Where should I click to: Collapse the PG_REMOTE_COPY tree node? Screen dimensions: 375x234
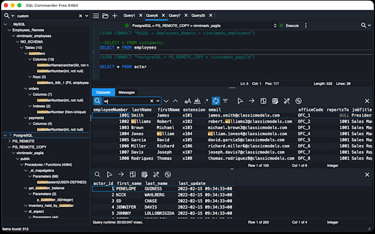[x=9, y=147]
